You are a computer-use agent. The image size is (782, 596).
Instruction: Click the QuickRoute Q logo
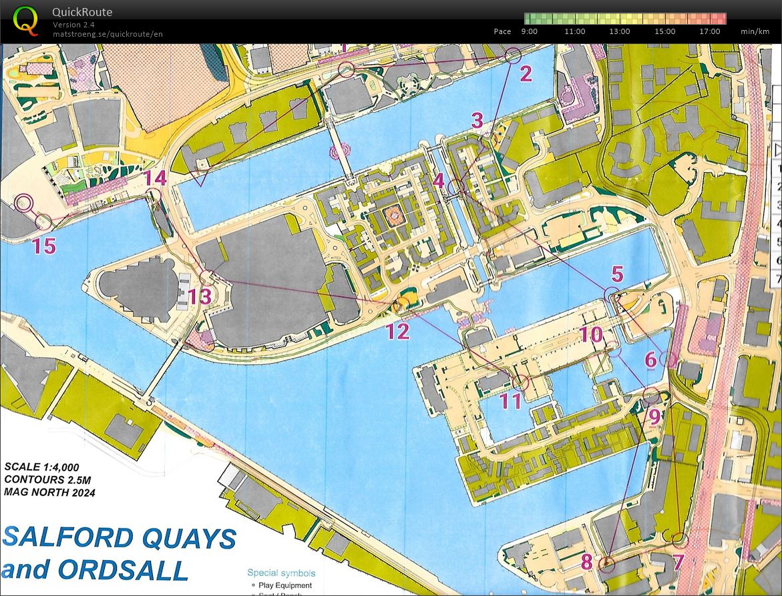(x=25, y=21)
